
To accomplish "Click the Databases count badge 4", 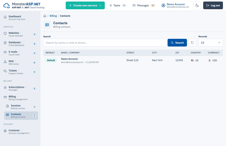I will coord(34,44).
